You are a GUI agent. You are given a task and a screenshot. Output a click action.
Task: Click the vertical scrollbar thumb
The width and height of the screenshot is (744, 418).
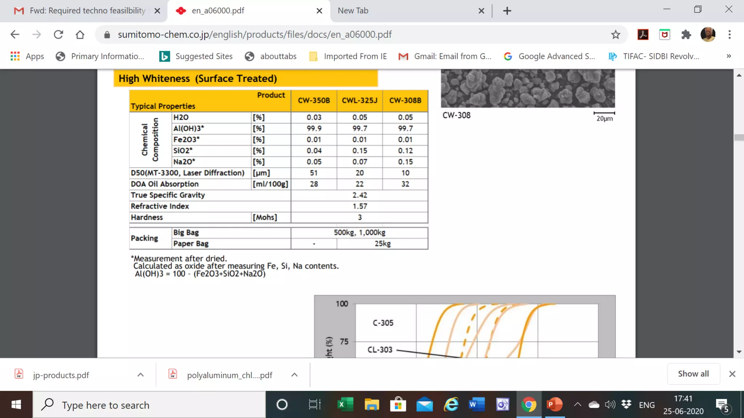point(739,138)
